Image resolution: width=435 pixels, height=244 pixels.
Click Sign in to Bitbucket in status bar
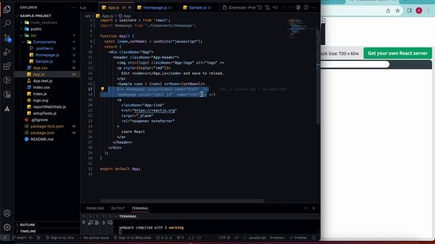pyautogui.click(x=133, y=238)
